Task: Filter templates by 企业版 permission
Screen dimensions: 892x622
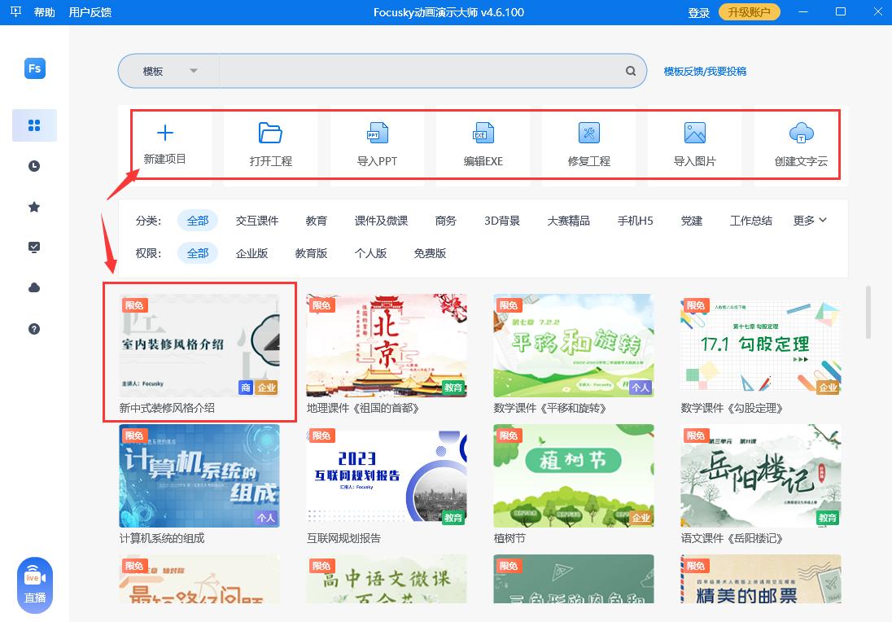Action: (251, 253)
